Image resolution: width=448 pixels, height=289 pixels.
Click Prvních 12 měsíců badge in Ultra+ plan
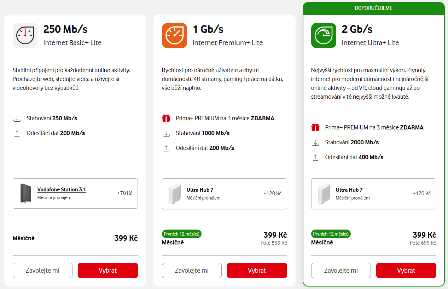(331, 234)
